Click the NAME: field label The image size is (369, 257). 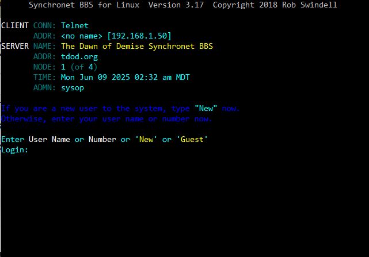[44, 46]
